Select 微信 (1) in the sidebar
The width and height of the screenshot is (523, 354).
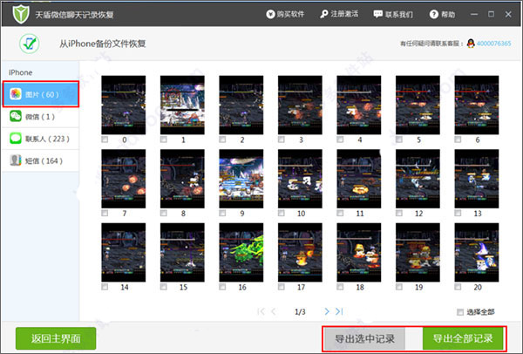coord(41,116)
